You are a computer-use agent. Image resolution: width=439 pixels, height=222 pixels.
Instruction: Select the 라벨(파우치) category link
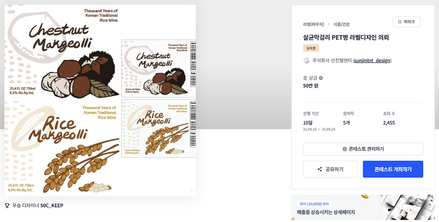point(313,24)
